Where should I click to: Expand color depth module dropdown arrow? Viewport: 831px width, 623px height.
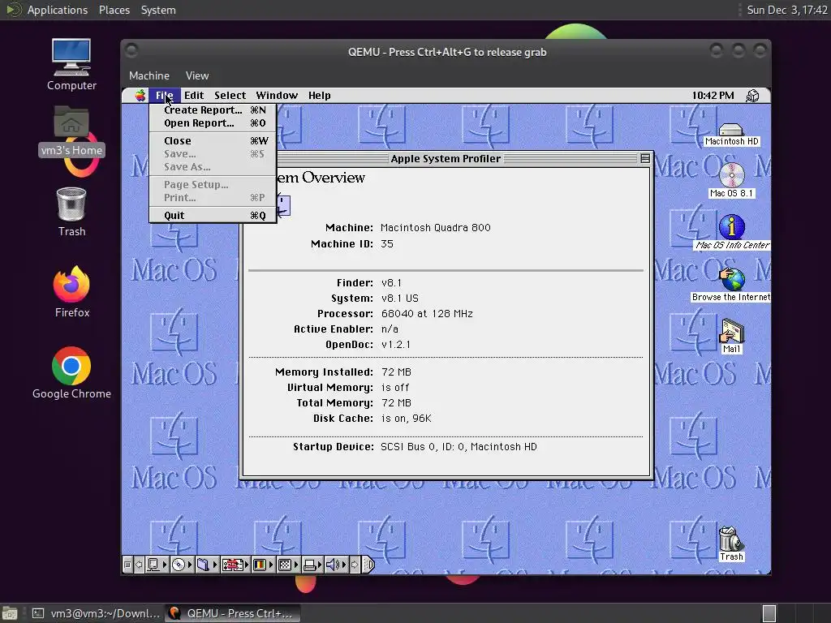pos(271,565)
